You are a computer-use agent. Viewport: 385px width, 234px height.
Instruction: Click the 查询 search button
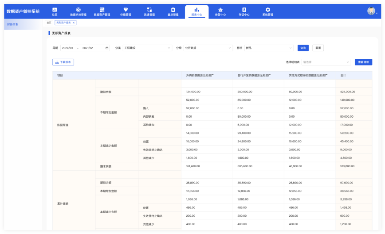(x=303, y=48)
